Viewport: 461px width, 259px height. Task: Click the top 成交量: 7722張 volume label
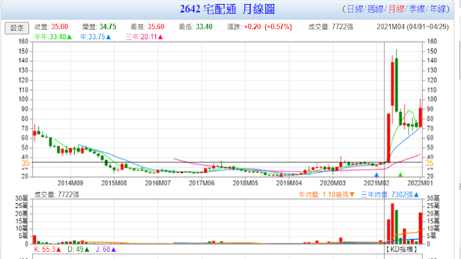330,27
